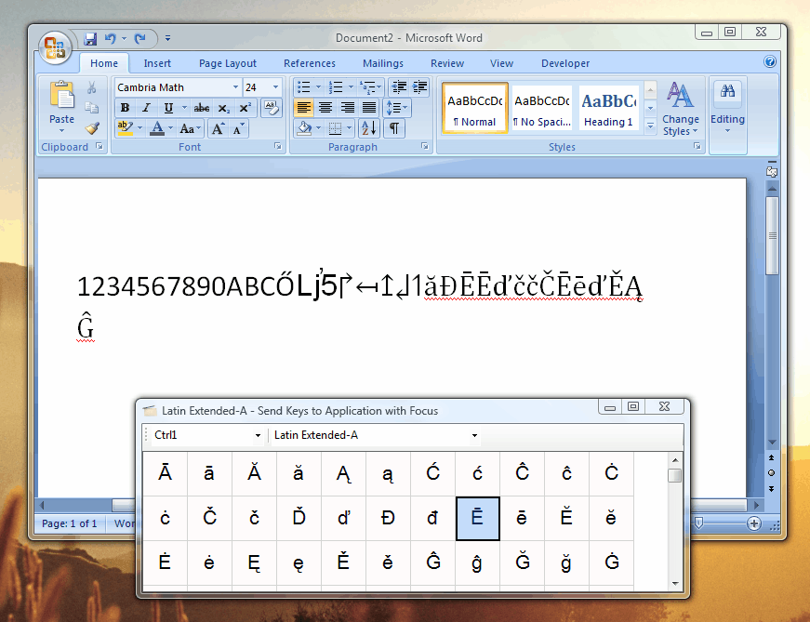The width and height of the screenshot is (810, 622).
Task: Open the Cambria Math font name dropdown
Action: coord(235,87)
